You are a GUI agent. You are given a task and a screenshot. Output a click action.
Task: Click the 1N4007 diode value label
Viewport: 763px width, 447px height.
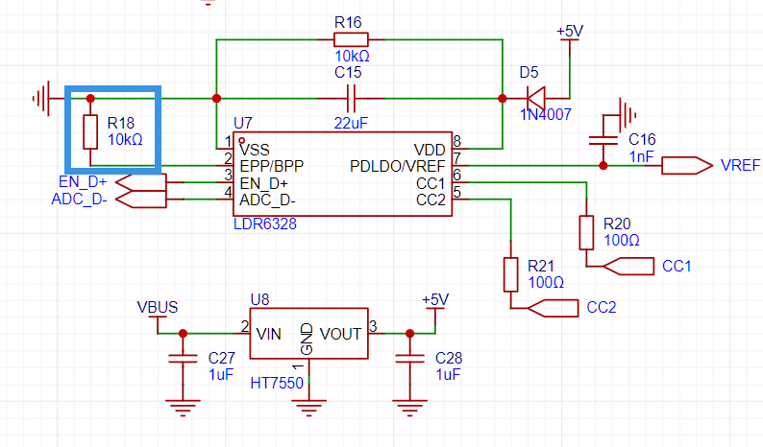click(x=546, y=115)
